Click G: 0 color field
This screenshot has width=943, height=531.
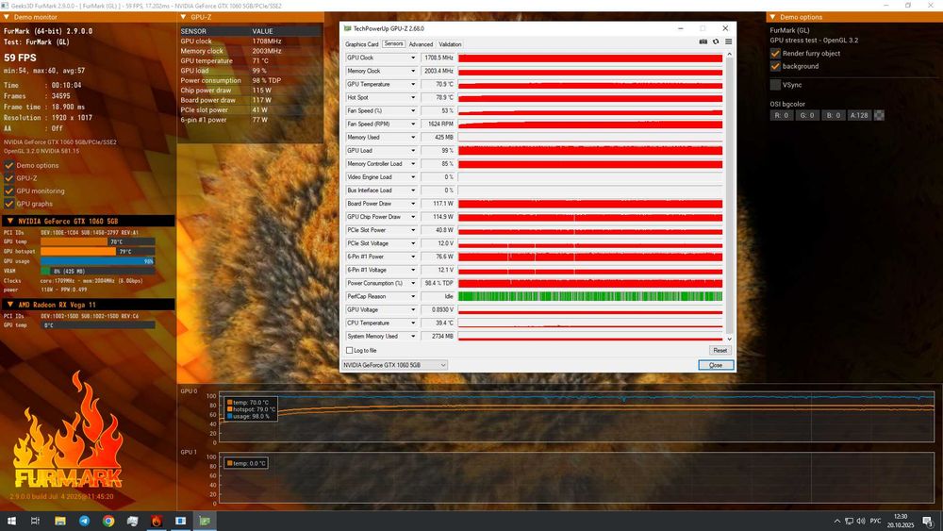tap(807, 115)
